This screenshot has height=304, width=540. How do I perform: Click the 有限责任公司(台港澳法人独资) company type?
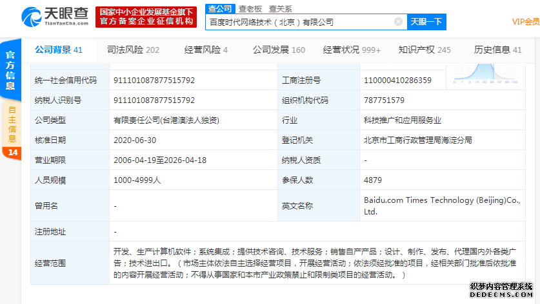pos(166,120)
